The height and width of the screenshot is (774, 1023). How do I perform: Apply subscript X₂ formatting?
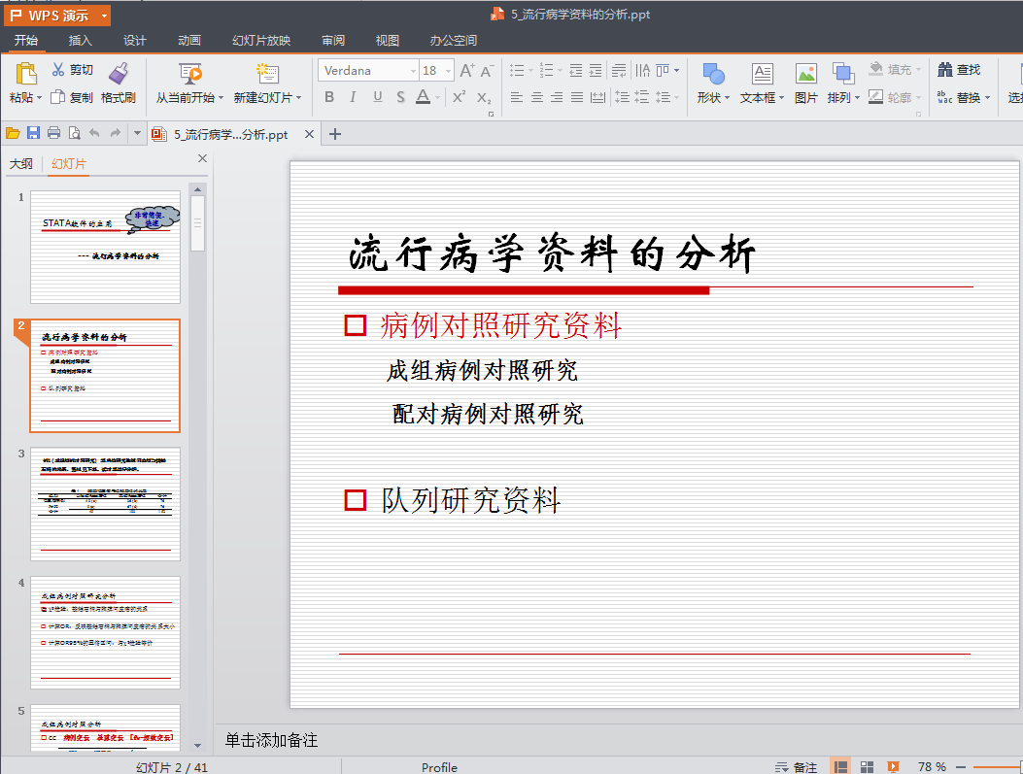click(x=484, y=97)
